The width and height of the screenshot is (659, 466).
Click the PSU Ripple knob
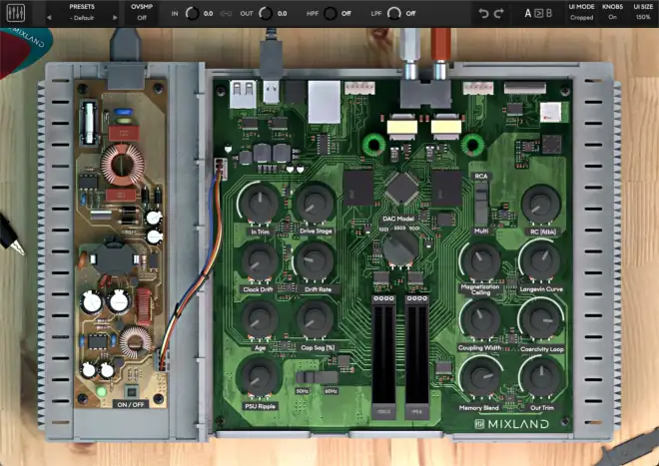pyautogui.click(x=259, y=378)
